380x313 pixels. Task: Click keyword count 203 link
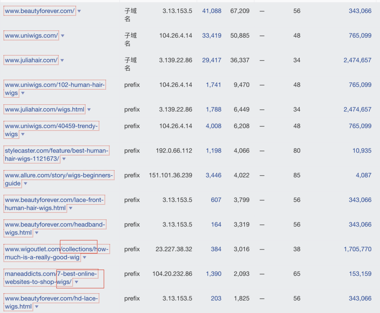[216, 299]
